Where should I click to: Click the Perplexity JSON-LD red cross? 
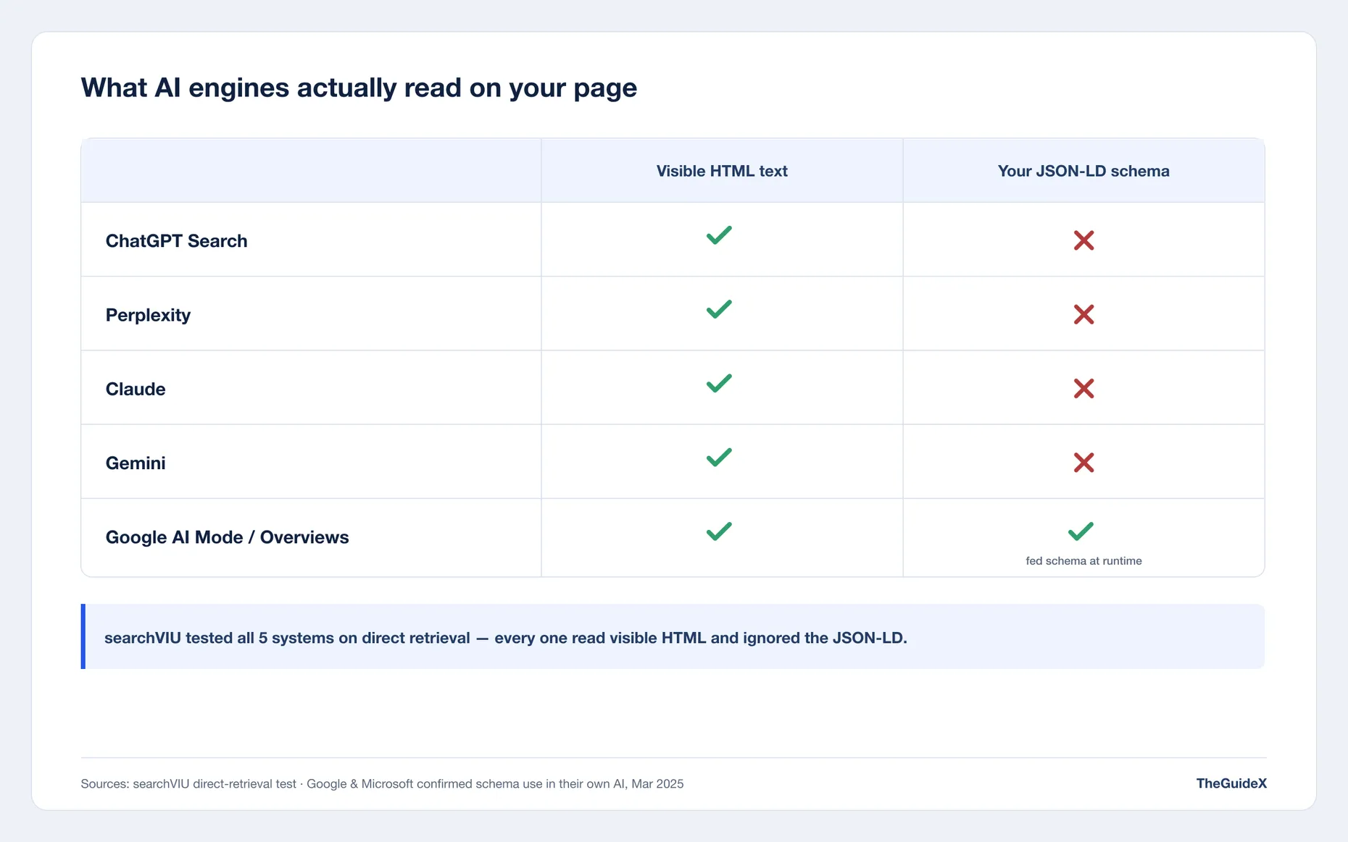[x=1083, y=314]
